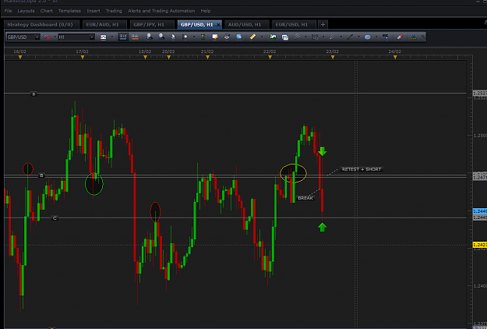Open the Layouts menu
Screen dimensions: 487x329
26,11
